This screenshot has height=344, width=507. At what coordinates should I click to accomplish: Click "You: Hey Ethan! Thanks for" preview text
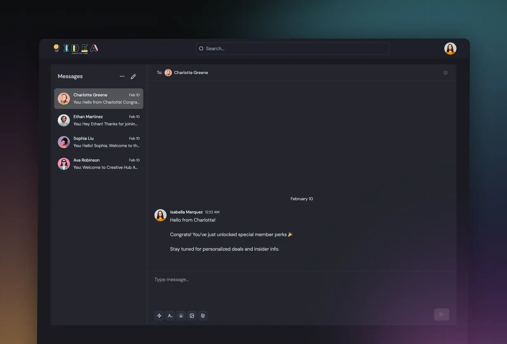click(106, 124)
